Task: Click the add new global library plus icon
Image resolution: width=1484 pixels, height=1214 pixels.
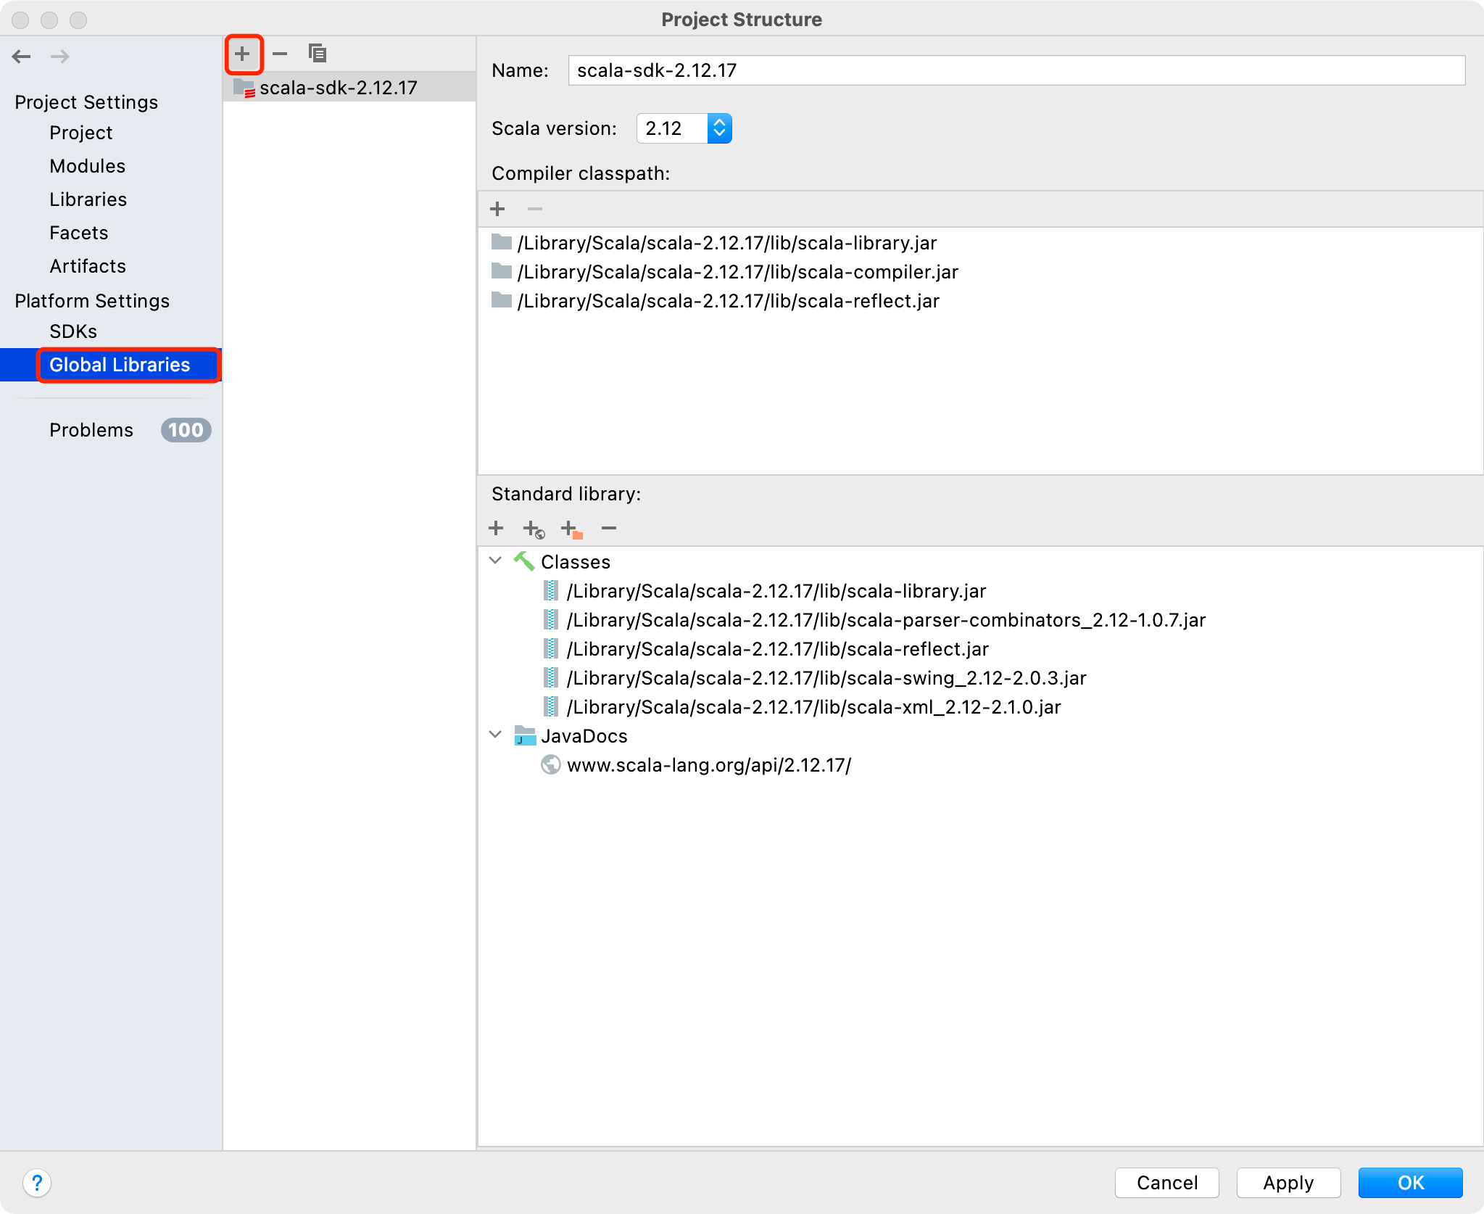Action: click(x=242, y=54)
